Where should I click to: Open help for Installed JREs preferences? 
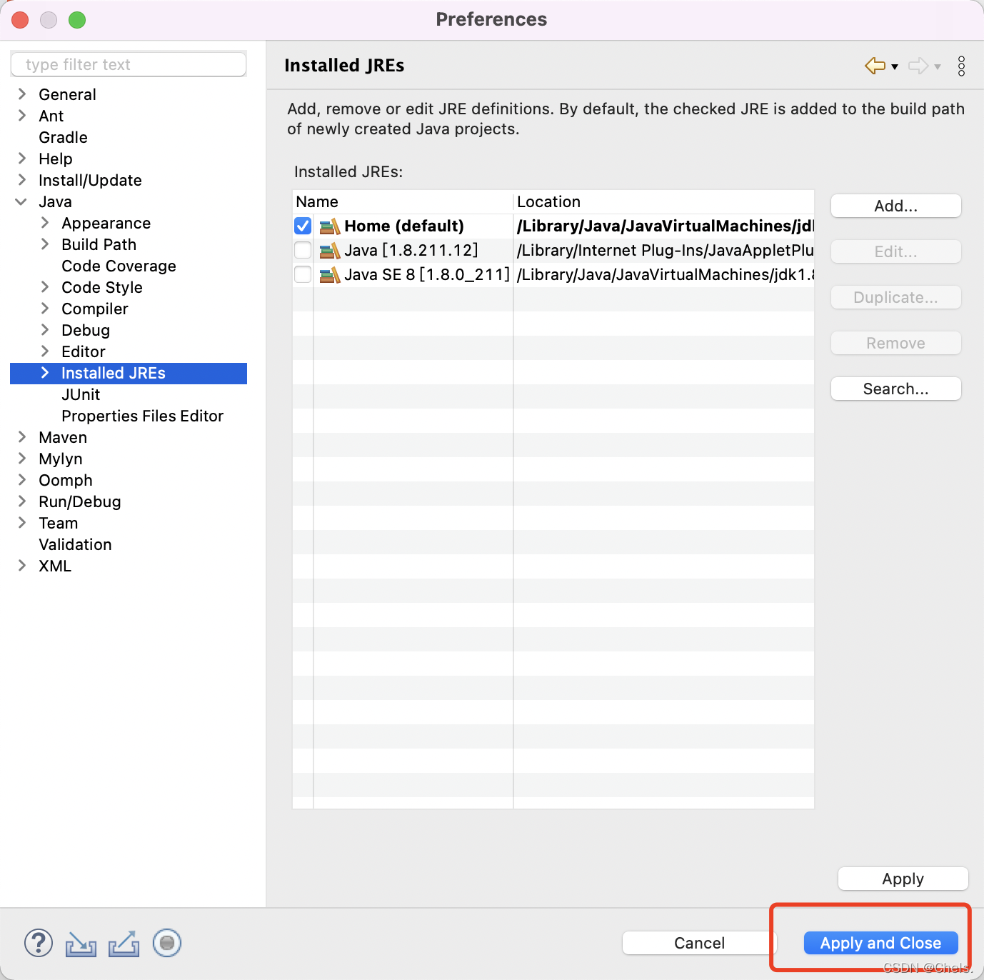point(39,943)
